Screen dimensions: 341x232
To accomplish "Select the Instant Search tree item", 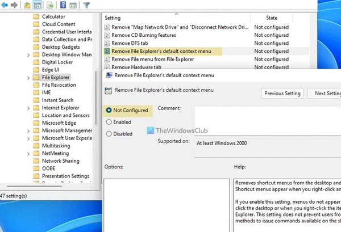I will [57, 100].
